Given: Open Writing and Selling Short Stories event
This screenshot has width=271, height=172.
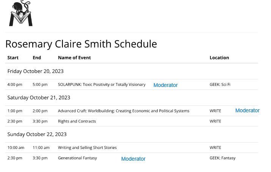Looking at the screenshot, I should [87, 148].
